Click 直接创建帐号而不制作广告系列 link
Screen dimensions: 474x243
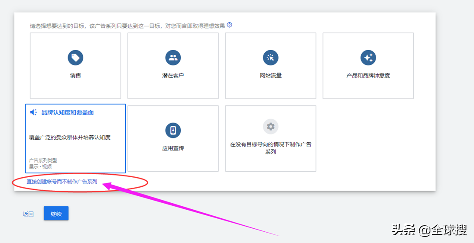62,182
